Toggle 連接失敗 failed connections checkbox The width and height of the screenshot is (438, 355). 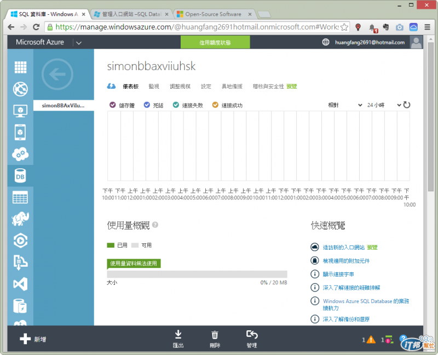tap(176, 105)
